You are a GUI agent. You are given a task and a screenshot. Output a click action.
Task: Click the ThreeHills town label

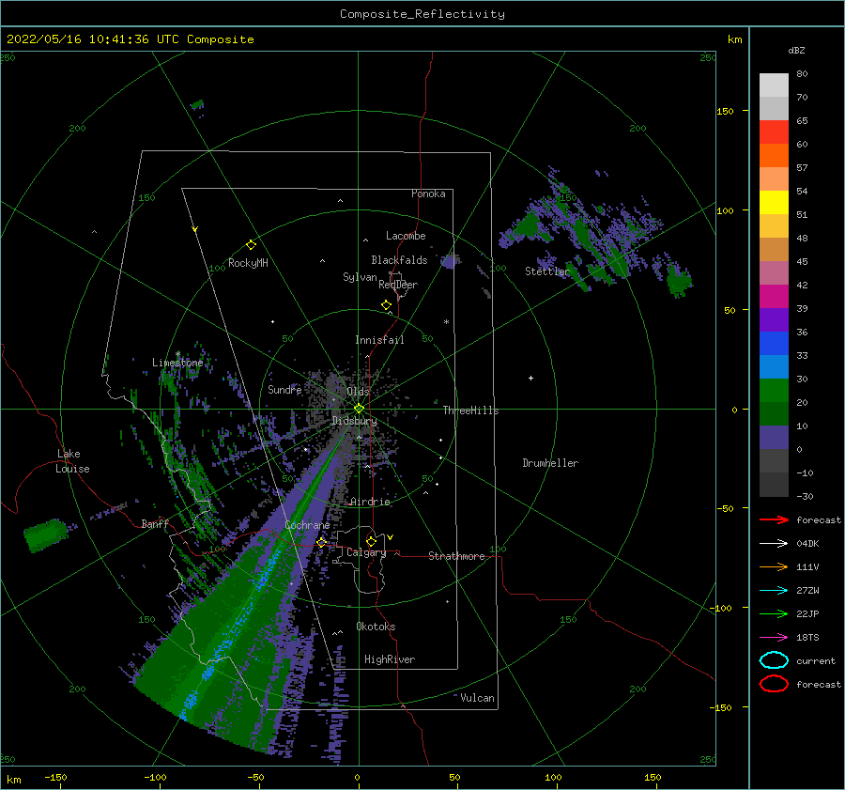point(470,410)
